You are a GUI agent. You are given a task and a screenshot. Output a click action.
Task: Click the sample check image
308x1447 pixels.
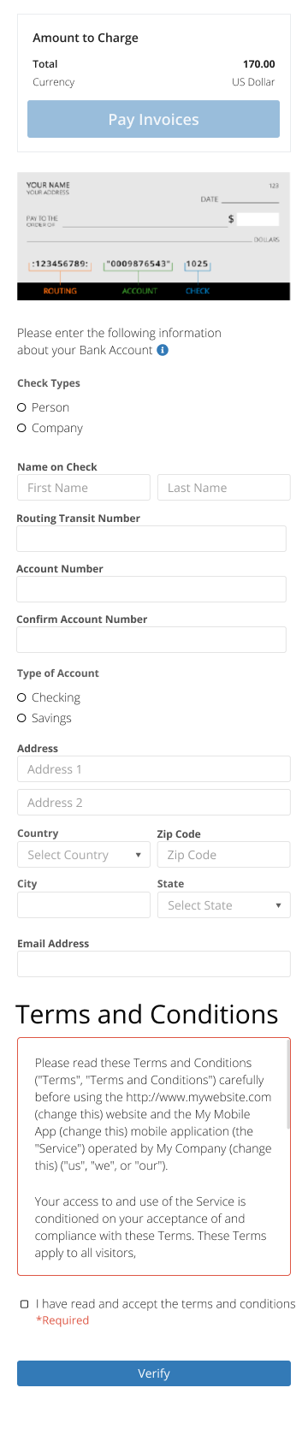pyautogui.click(x=154, y=235)
